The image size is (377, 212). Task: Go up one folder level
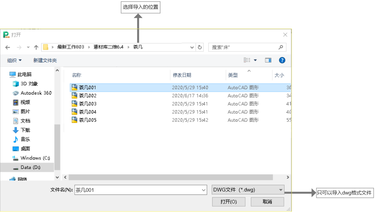36,47
